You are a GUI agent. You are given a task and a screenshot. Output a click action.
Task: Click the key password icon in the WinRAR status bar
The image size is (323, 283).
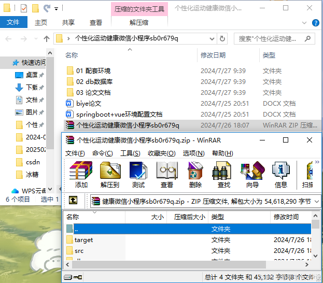coord(78,277)
